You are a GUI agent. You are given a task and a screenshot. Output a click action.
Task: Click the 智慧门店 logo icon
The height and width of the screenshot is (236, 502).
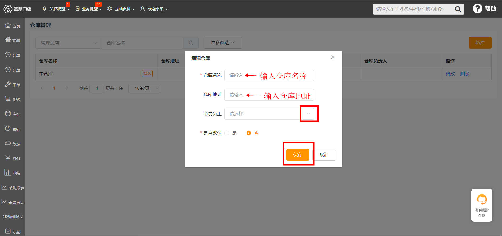[x=8, y=9]
